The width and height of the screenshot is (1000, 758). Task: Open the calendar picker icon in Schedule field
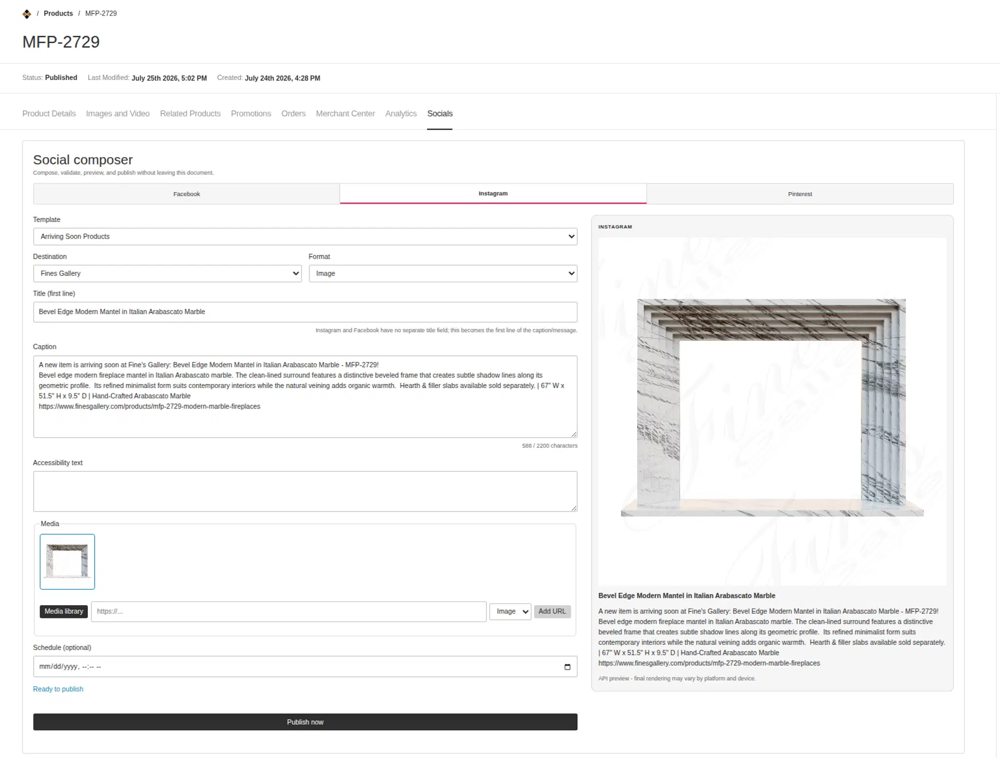click(x=567, y=667)
